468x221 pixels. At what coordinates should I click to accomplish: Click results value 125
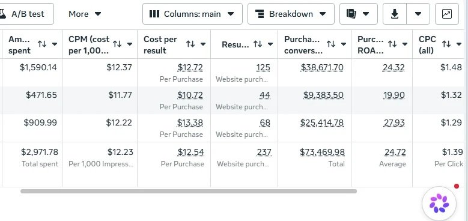coord(263,67)
